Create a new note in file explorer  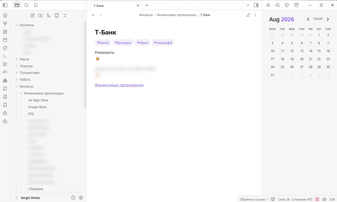coord(32,15)
